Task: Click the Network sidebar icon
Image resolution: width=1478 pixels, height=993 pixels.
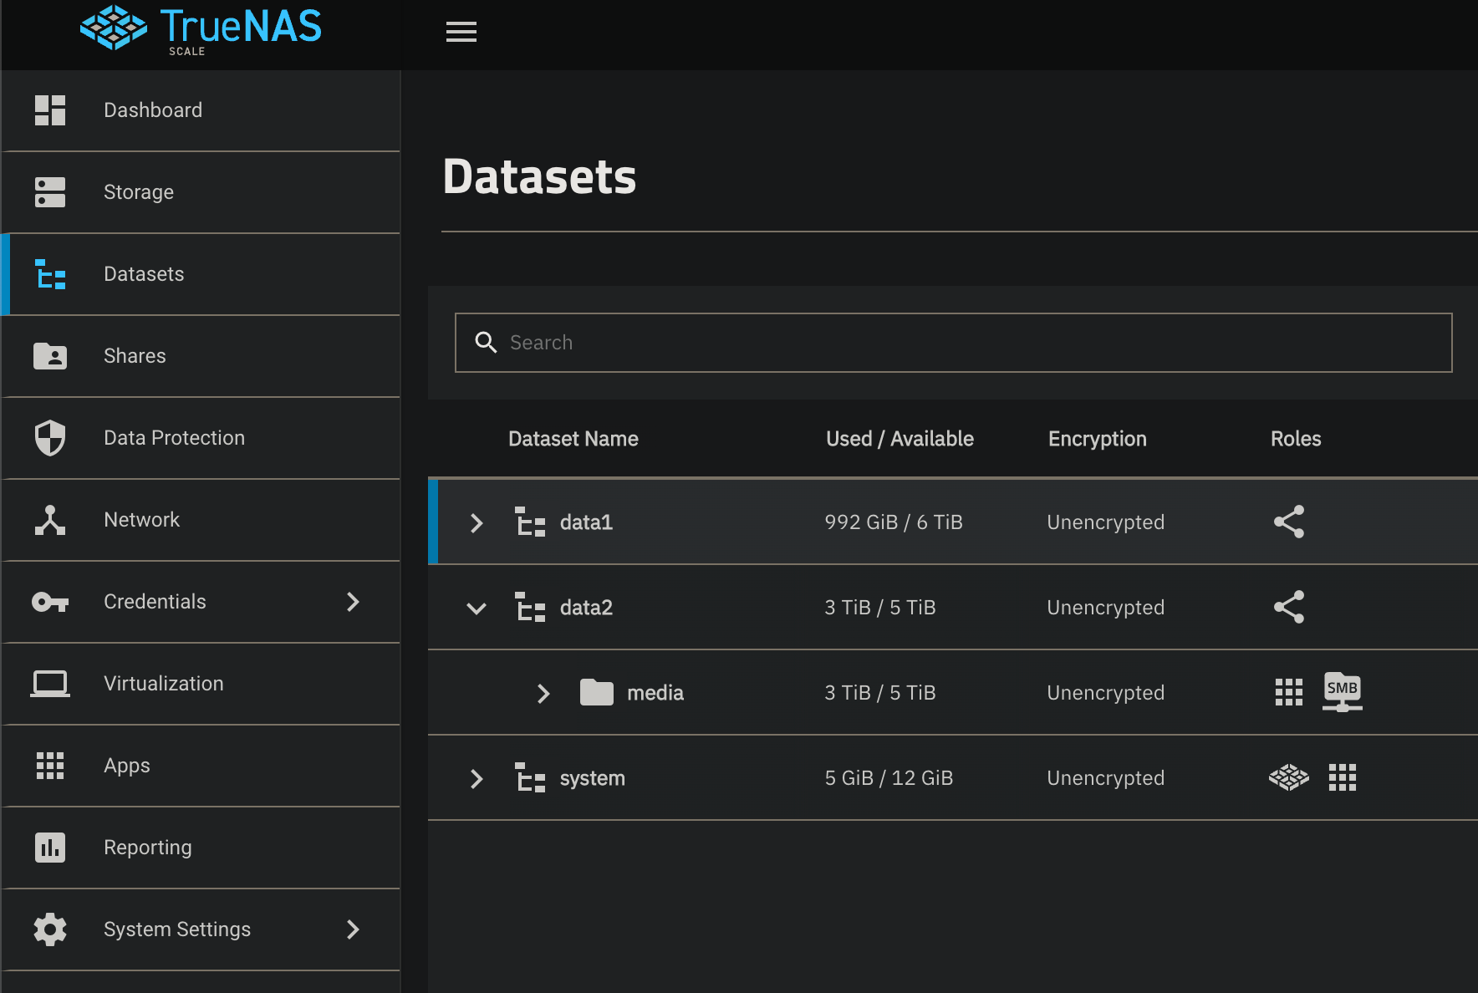Action: [x=50, y=520]
